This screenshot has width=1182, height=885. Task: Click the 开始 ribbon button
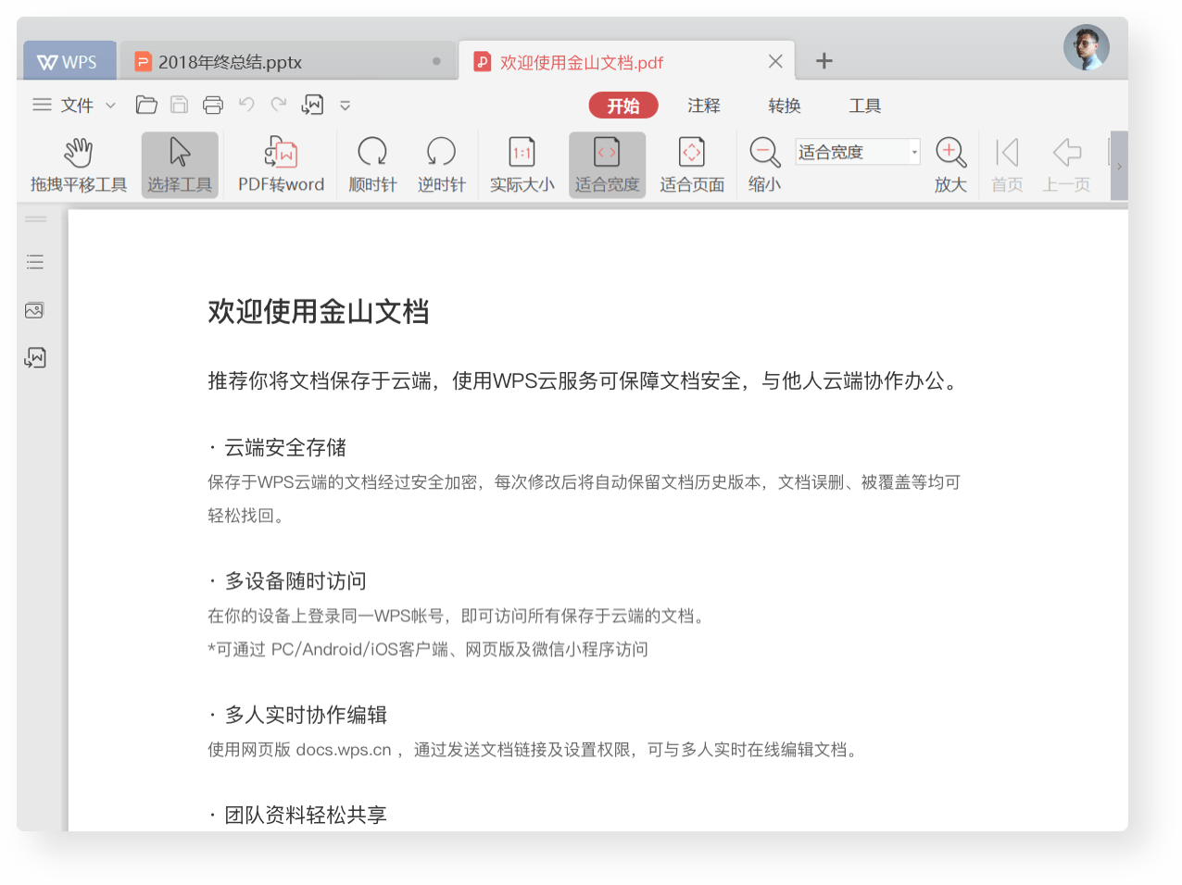tap(622, 106)
